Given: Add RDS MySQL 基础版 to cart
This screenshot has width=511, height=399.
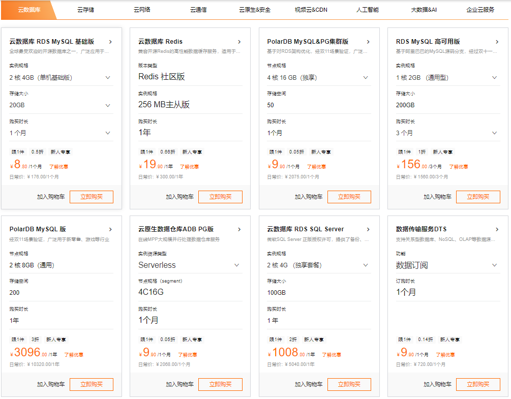Looking at the screenshot, I should [51, 197].
